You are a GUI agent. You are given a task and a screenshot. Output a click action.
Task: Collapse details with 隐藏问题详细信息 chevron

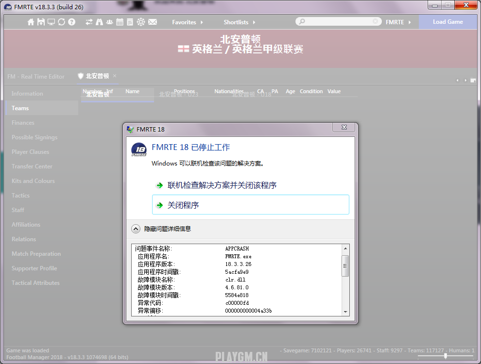coord(136,229)
